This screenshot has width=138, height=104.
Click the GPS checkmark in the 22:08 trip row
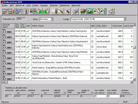(x=28, y=62)
